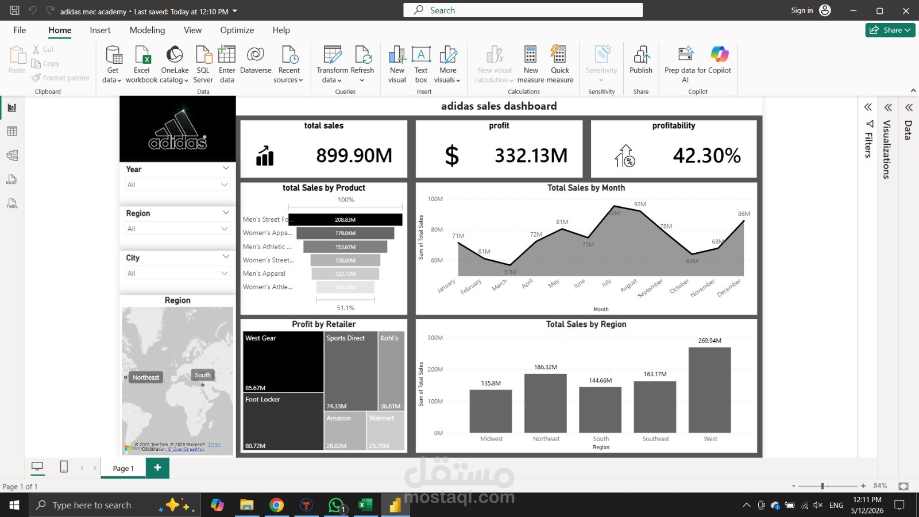Viewport: 919px width, 517px height.
Task: Publish the report
Action: coord(641,60)
